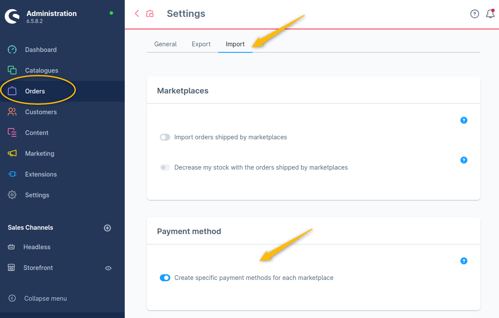
Task: Toggle Storefront visibility eye icon
Action: click(x=108, y=268)
